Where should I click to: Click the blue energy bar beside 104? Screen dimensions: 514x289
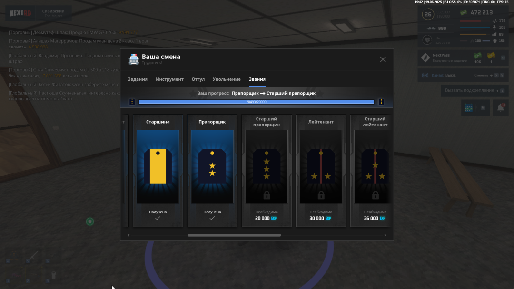click(474, 28)
